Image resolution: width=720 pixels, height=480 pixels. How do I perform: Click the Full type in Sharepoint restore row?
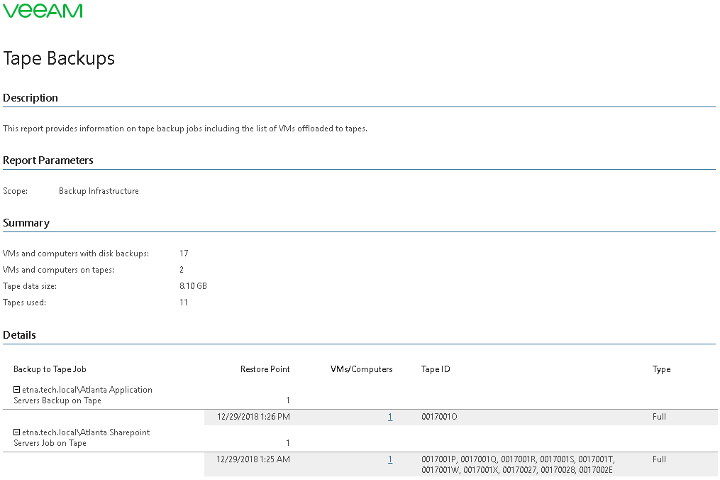[x=659, y=459]
